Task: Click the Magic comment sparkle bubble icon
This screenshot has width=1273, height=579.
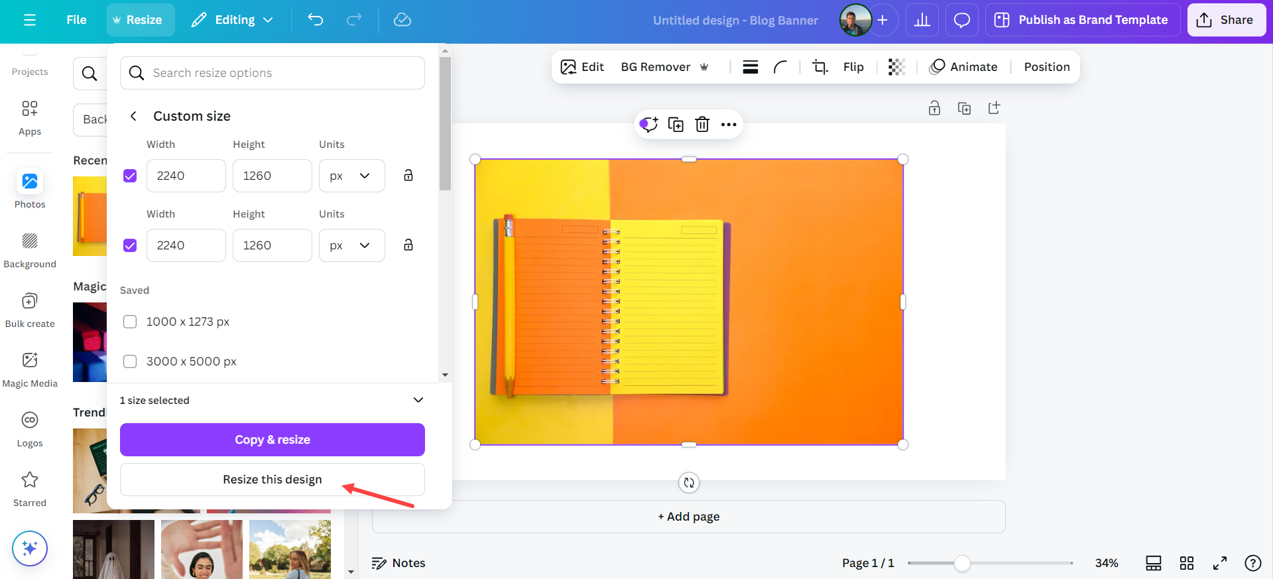Action: click(x=648, y=124)
